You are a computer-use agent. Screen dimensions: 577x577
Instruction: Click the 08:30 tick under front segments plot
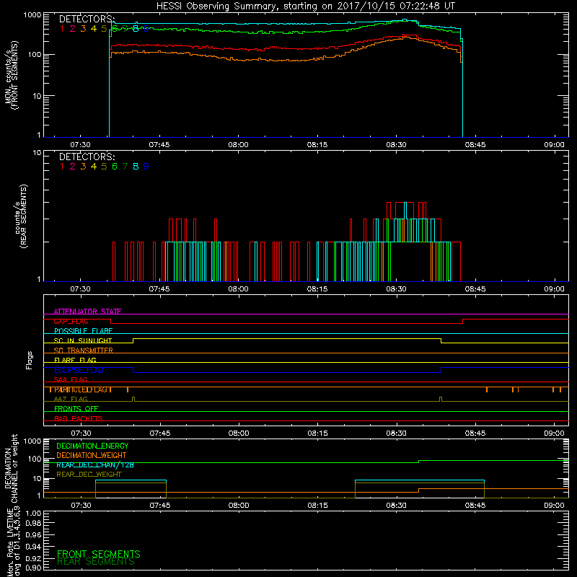point(396,145)
